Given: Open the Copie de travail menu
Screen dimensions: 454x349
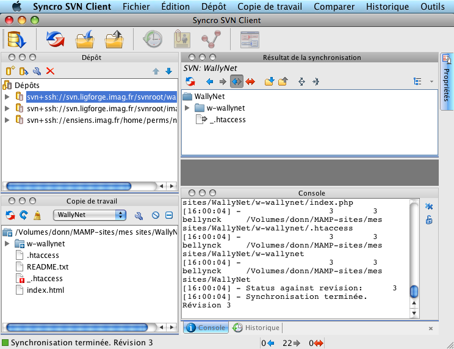Looking at the screenshot, I should point(270,6).
